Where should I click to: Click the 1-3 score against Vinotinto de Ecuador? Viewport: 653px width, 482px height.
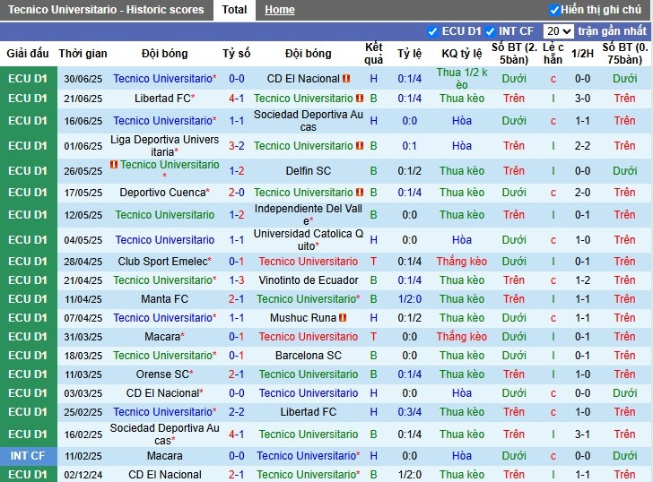[x=236, y=280]
